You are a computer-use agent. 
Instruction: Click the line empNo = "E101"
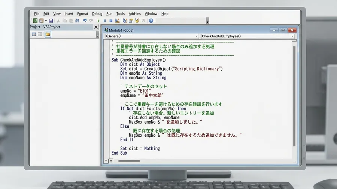[136, 91]
